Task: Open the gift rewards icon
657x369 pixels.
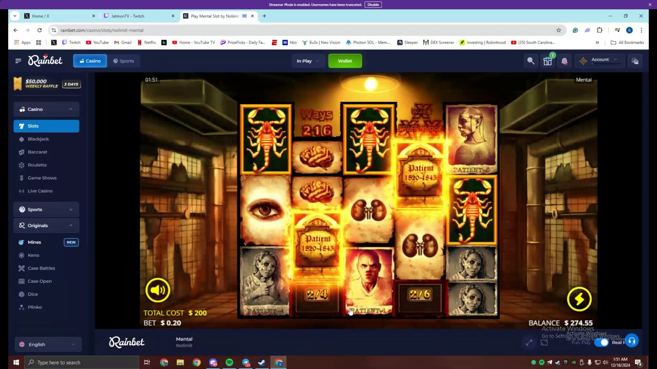Action: 547,61
